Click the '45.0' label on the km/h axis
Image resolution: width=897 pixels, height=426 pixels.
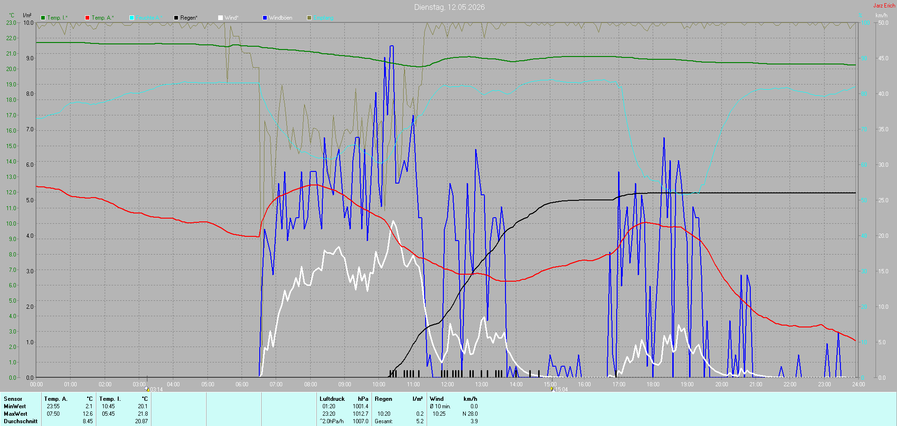[x=883, y=58]
